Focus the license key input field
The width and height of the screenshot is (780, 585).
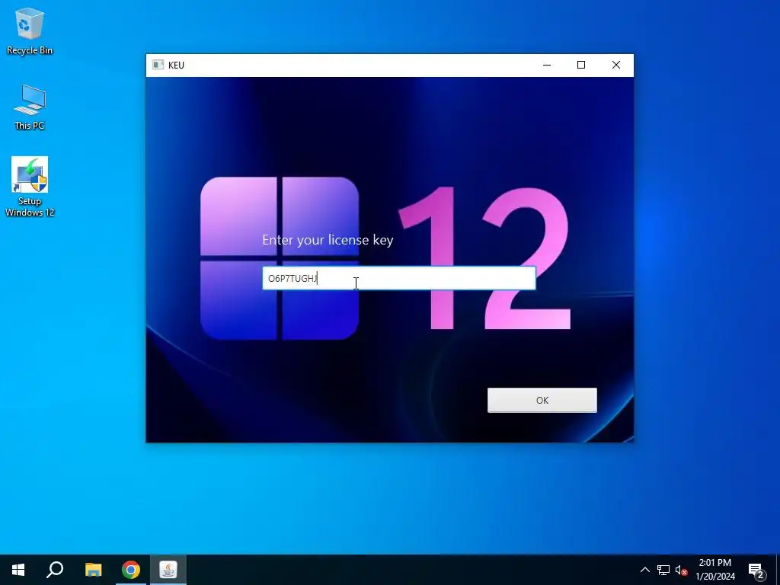pyautogui.click(x=399, y=278)
